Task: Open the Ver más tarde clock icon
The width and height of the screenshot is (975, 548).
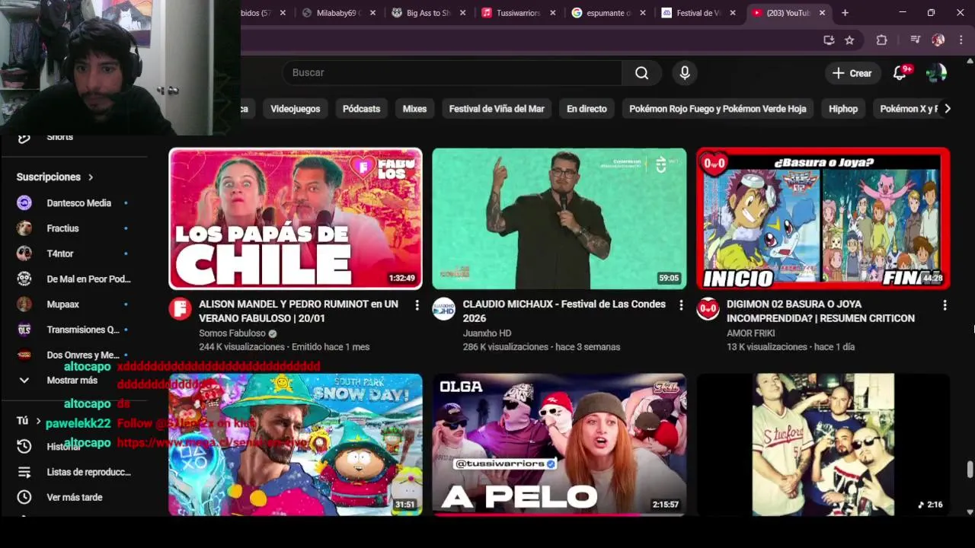Action: pyautogui.click(x=24, y=497)
